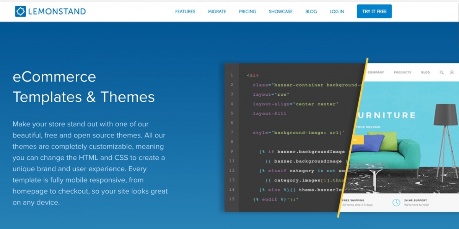Click the search magnifier icon in theme preview
This screenshot has height=229, width=459.
tap(442, 72)
